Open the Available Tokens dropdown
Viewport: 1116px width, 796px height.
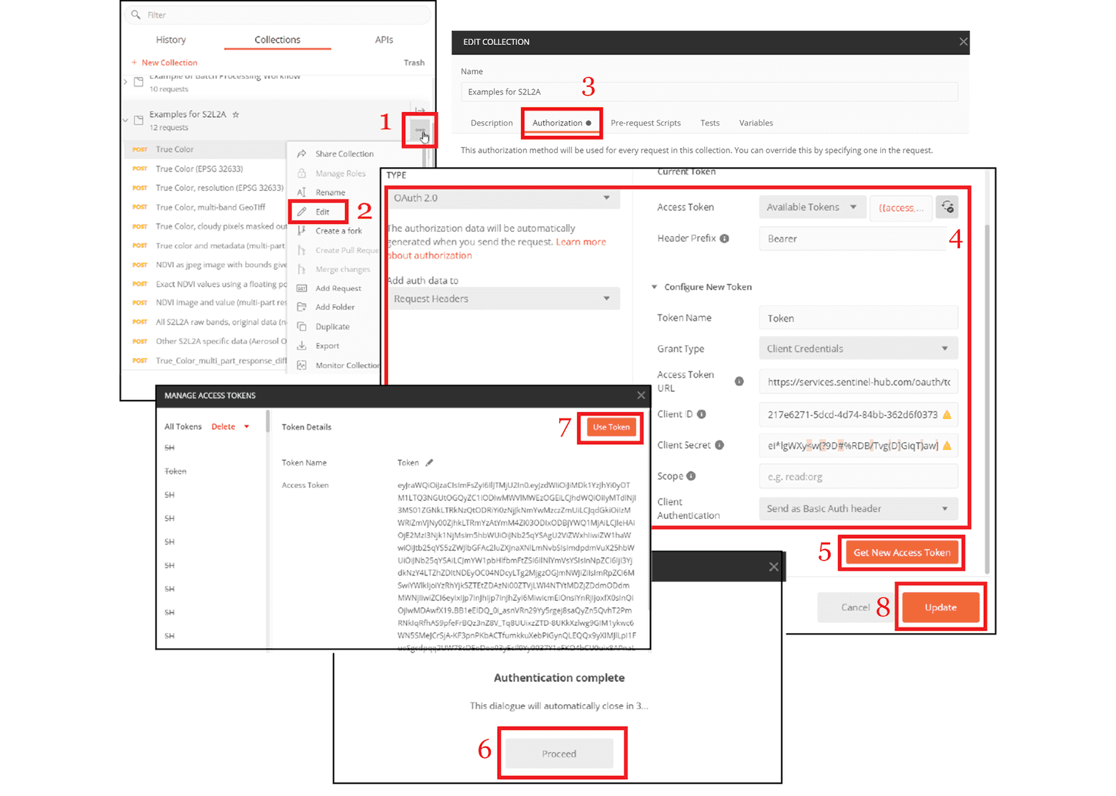point(811,207)
